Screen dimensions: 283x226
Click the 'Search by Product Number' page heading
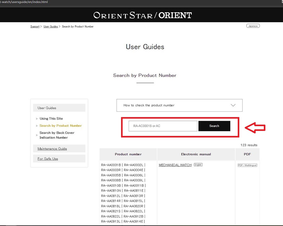(x=145, y=75)
